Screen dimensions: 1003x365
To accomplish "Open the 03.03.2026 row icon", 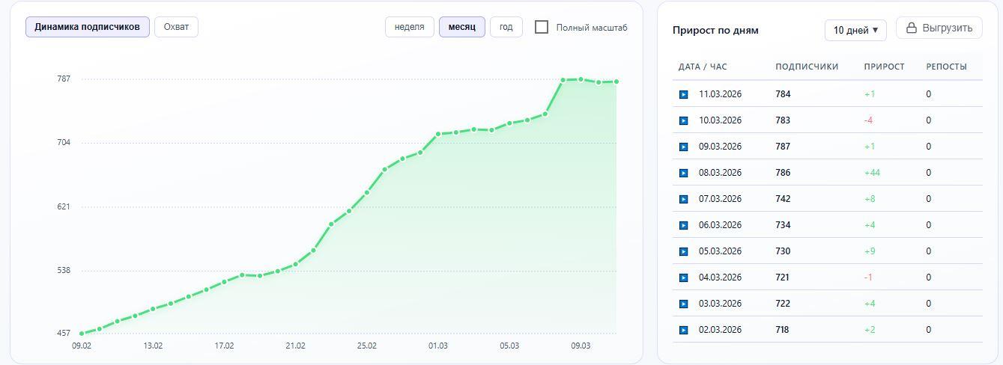I will (683, 304).
